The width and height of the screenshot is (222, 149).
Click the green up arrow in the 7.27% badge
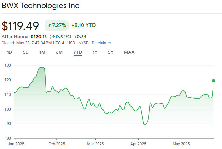pyautogui.click(x=50, y=25)
